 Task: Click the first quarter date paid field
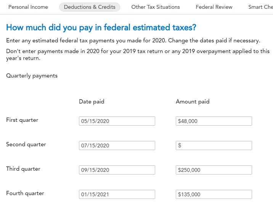tap(117, 121)
